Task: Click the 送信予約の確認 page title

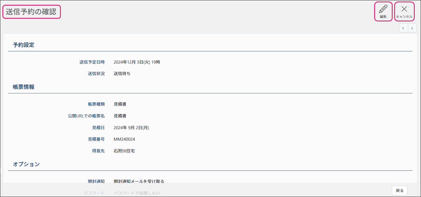Action: (x=31, y=12)
